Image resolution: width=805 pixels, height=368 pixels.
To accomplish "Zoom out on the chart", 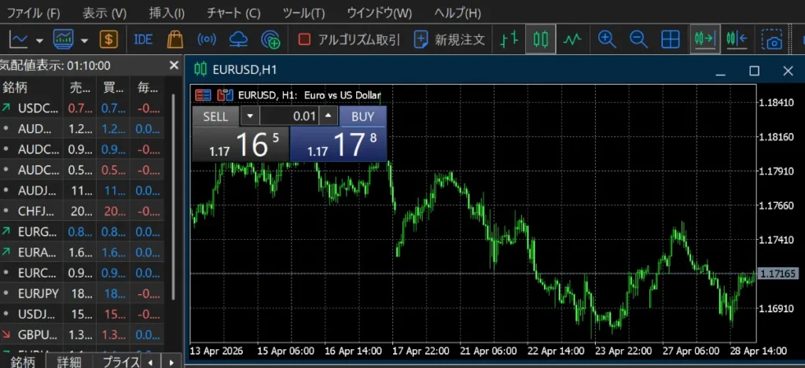I will [x=638, y=39].
